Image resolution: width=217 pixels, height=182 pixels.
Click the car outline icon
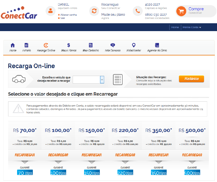pyautogui.click(x=19, y=79)
